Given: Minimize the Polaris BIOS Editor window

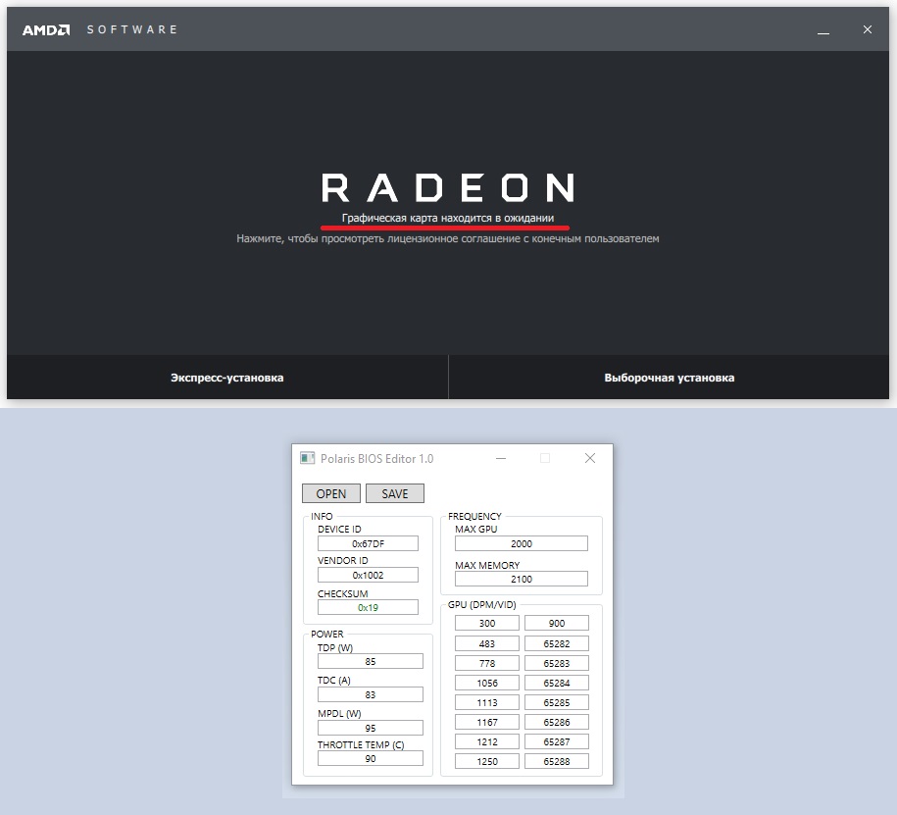Looking at the screenshot, I should (501, 458).
